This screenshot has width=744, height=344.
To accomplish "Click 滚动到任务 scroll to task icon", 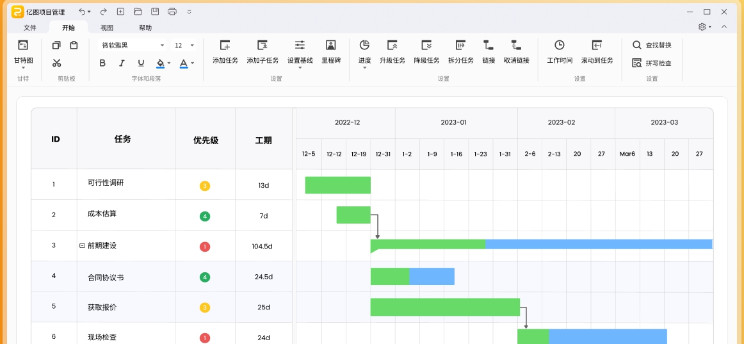I will point(597,45).
